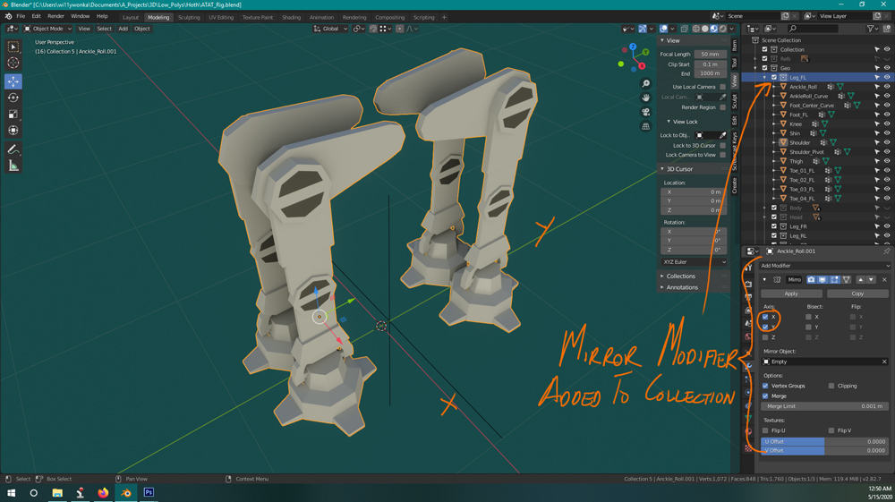Open the Render menu
The width and height of the screenshot is (895, 502).
tap(55, 16)
